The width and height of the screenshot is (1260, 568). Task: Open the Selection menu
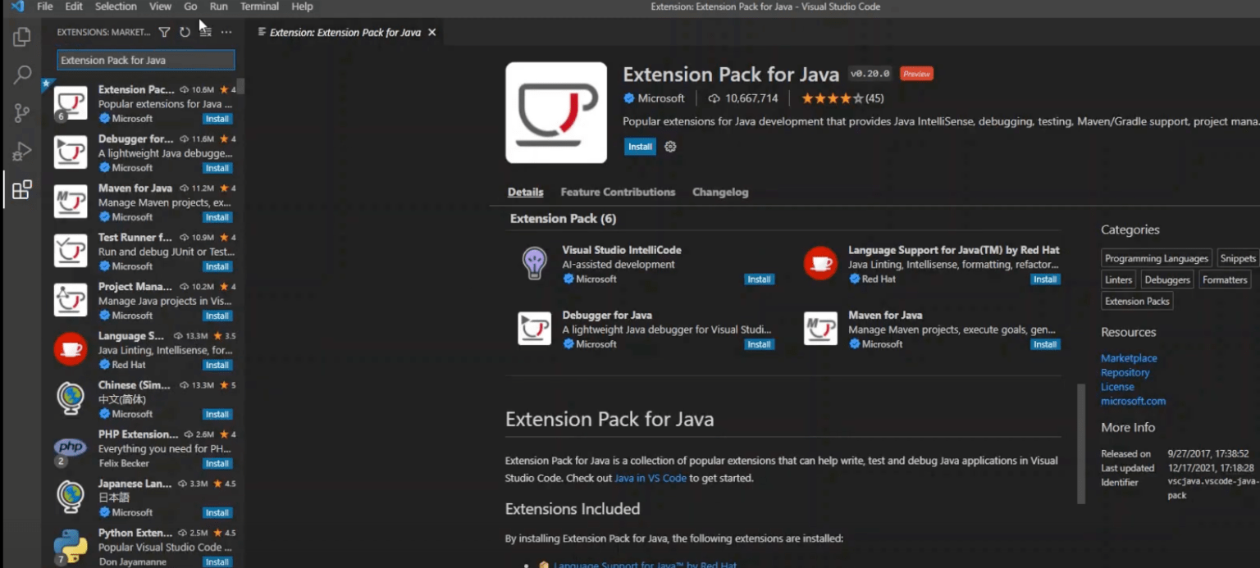(116, 7)
